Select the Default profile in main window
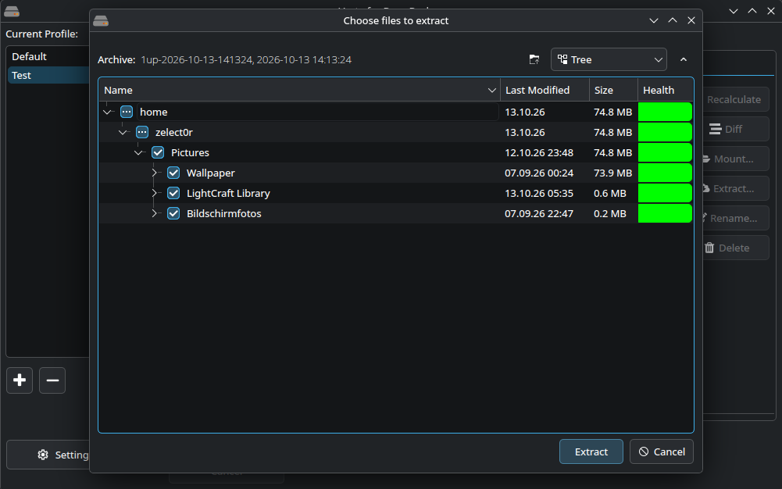This screenshot has height=489, width=782. pyautogui.click(x=48, y=57)
